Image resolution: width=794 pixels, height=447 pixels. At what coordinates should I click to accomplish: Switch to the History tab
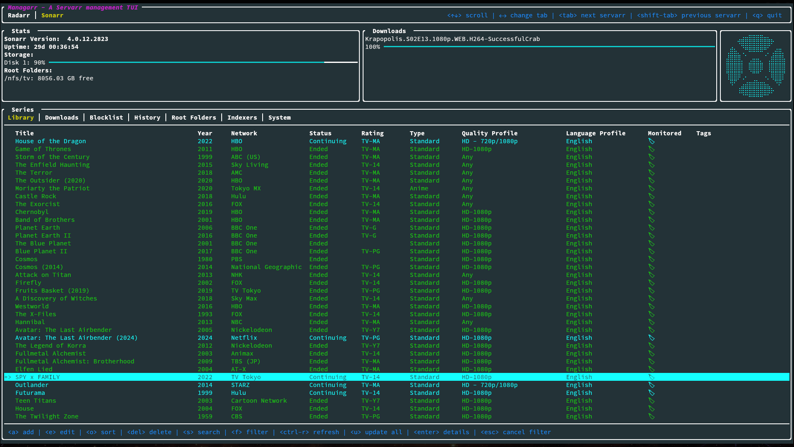[147, 117]
